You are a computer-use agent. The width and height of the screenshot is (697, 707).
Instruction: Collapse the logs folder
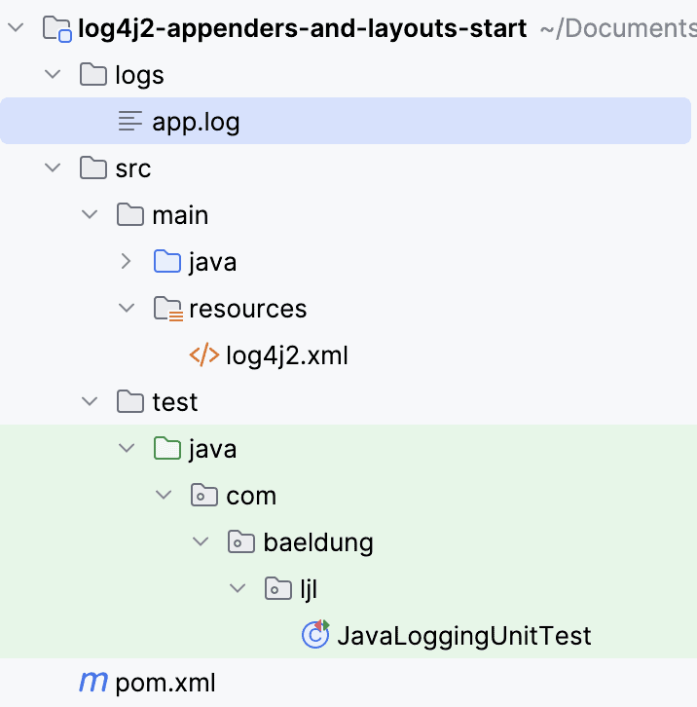click(51, 75)
